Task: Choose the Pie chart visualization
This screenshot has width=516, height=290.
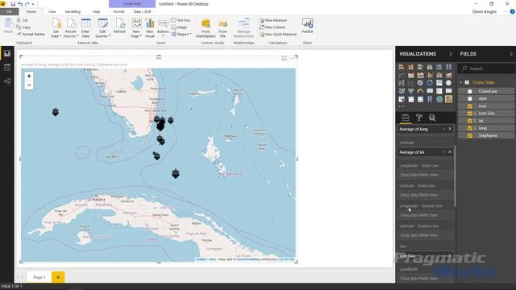Action: point(420,83)
